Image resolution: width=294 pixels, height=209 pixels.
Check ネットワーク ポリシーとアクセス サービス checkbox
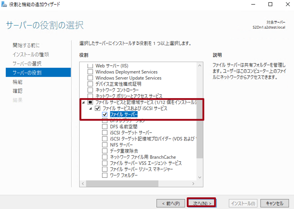point(90,96)
